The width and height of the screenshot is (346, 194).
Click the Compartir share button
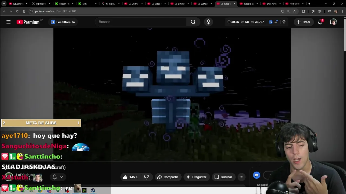168,177
